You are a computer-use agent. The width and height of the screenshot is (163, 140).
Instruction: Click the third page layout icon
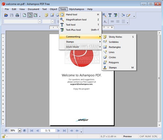coord(36,15)
